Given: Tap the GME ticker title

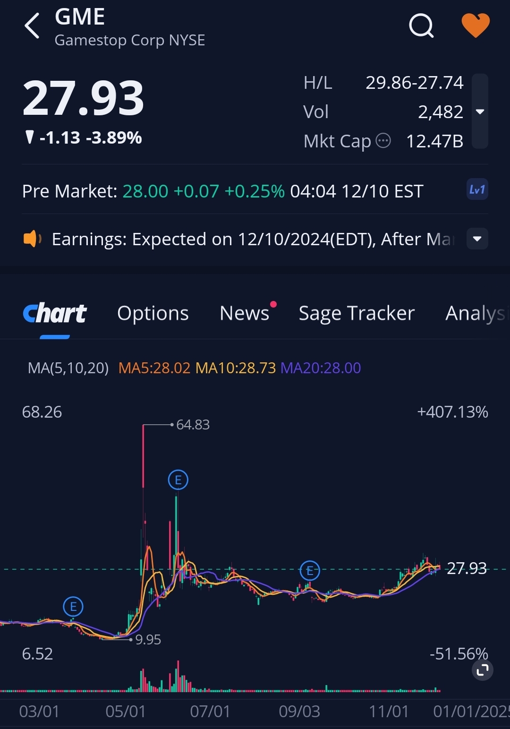Looking at the screenshot, I should tap(80, 17).
